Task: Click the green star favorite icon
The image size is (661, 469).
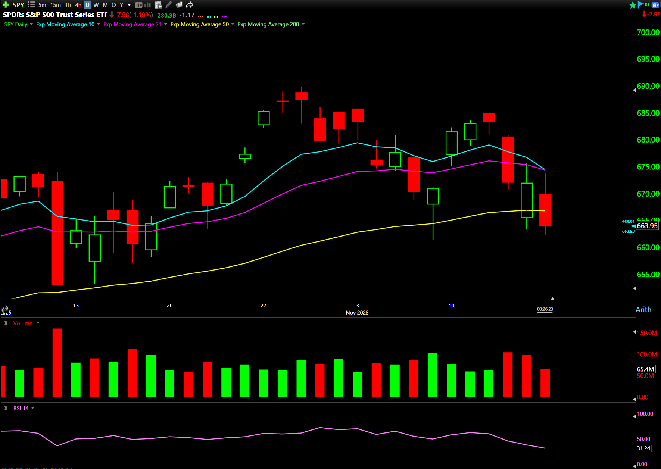Action: [632, 5]
